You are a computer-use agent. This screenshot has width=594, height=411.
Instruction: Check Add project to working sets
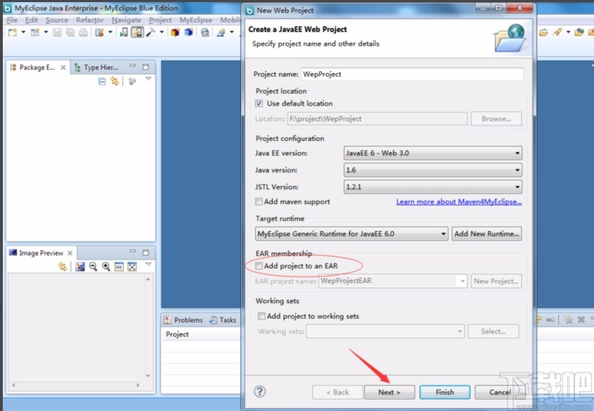[x=262, y=316]
